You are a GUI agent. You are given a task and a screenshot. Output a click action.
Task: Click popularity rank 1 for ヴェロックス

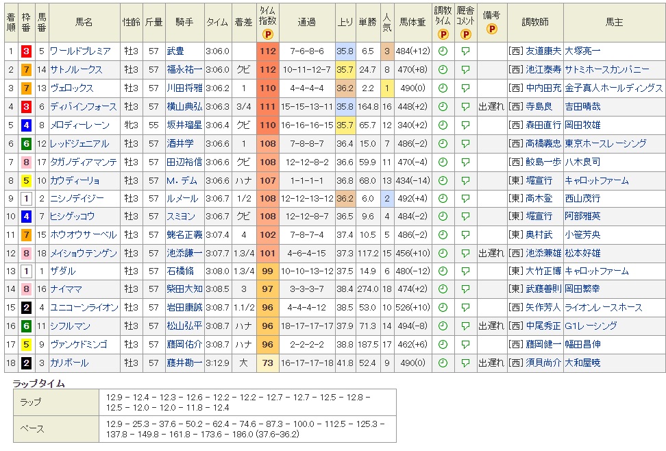point(386,88)
